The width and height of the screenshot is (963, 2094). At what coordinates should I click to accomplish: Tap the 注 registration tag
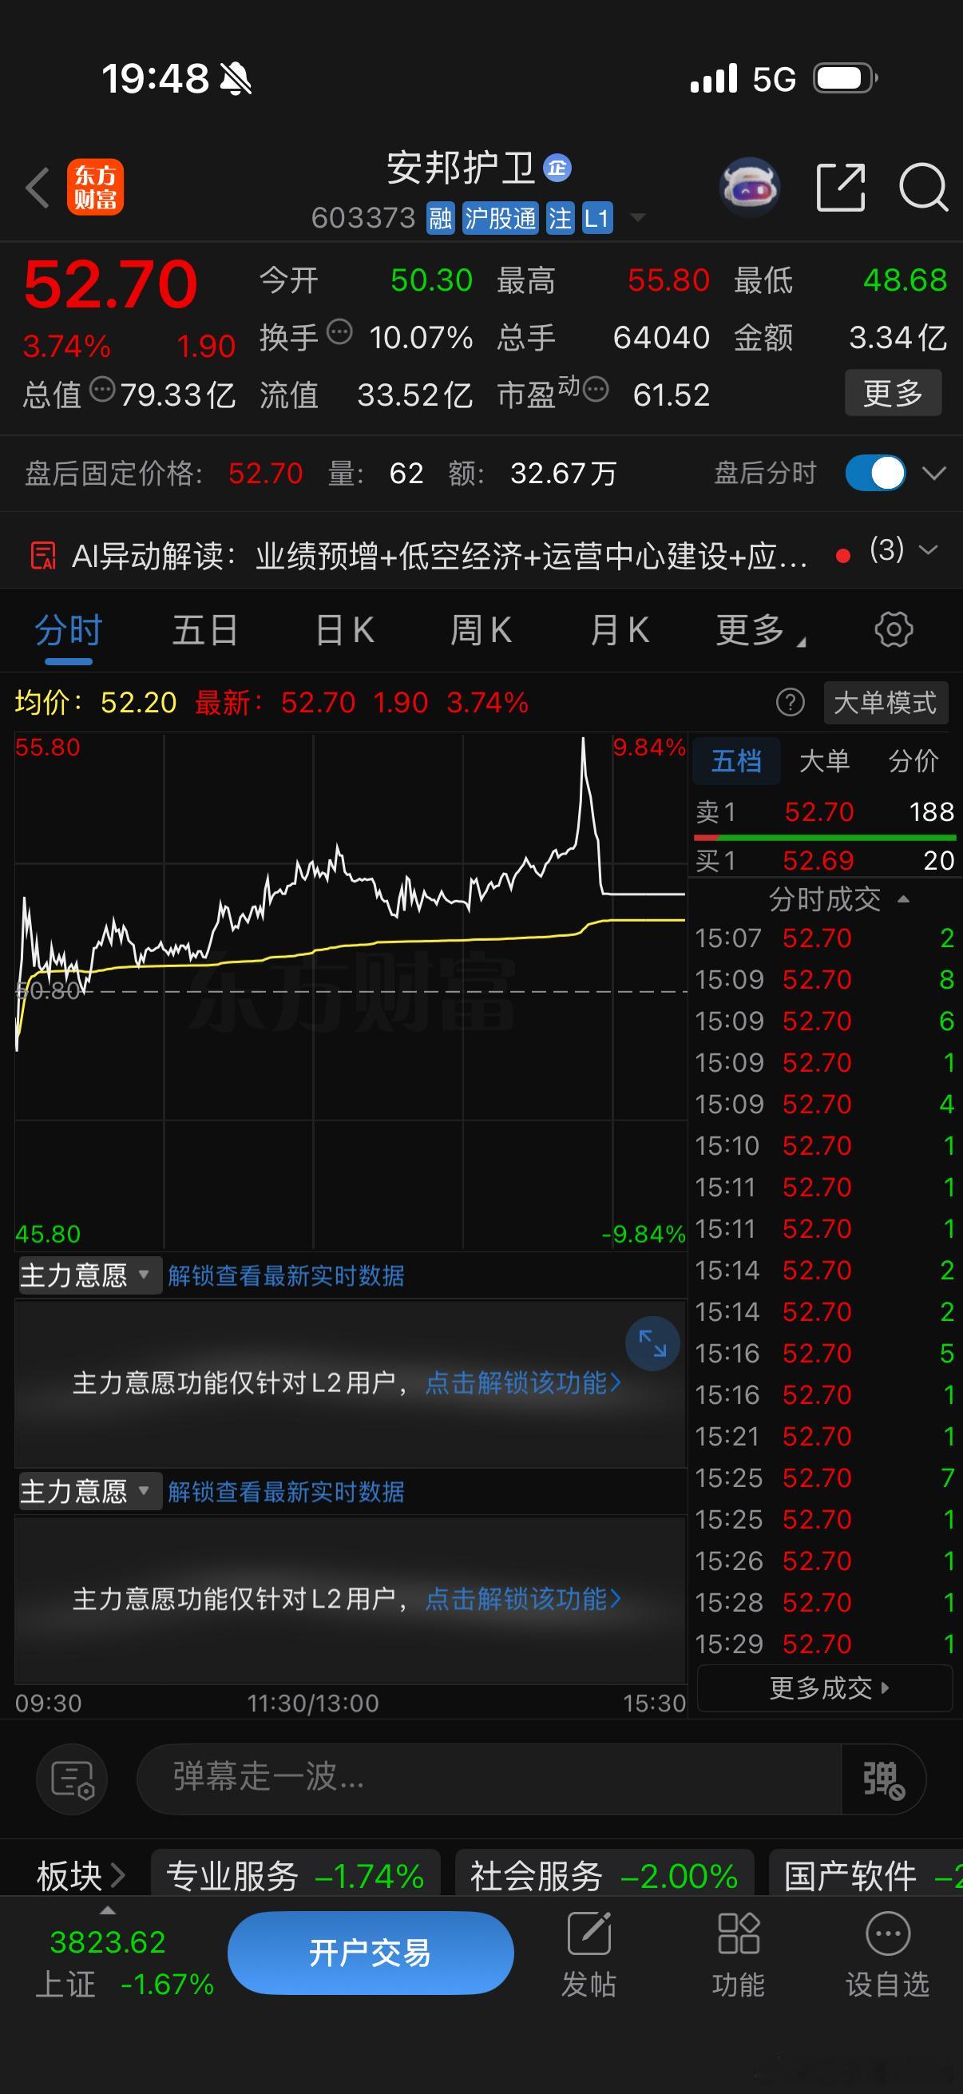coord(560,218)
